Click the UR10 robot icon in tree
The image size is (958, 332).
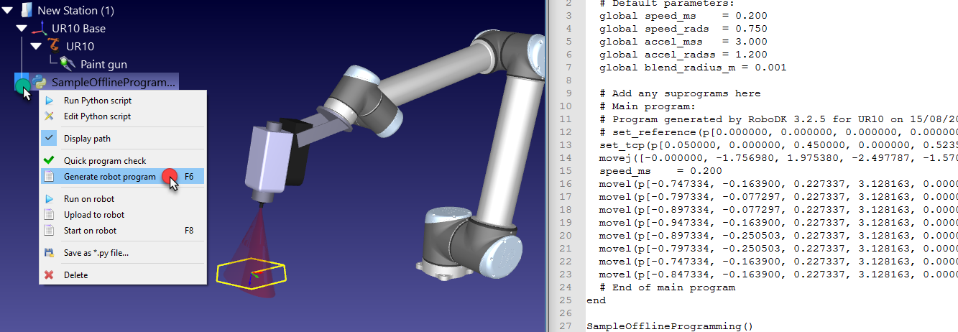point(55,47)
